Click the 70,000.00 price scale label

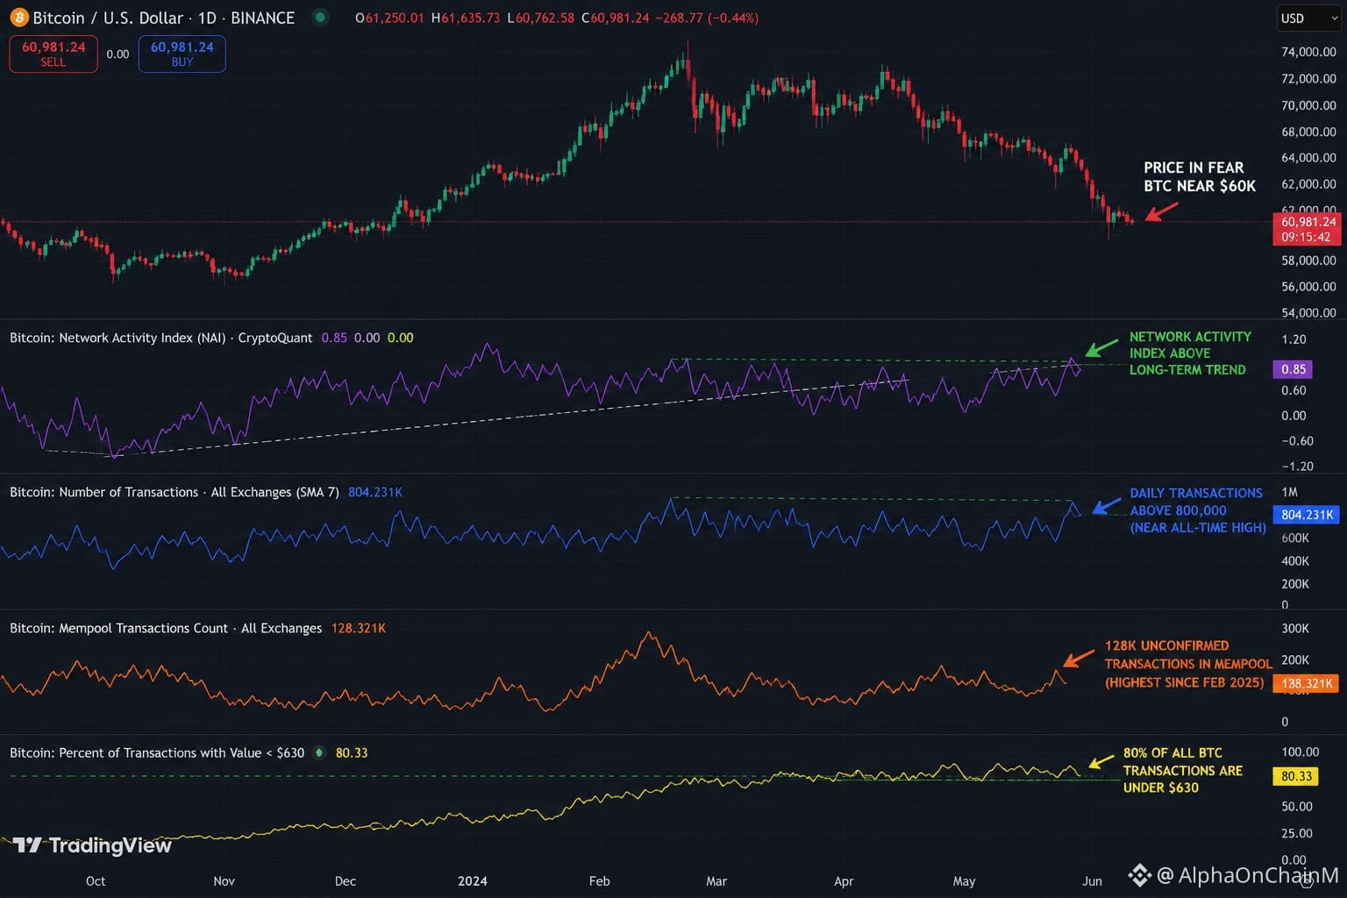click(x=1308, y=105)
